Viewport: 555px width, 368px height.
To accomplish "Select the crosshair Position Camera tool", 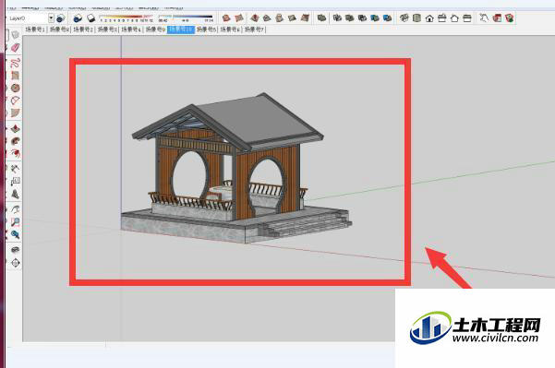I will coord(15,263).
